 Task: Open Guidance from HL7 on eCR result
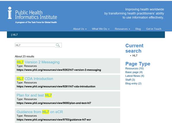[40, 112]
